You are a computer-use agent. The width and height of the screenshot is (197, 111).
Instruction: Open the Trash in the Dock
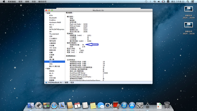point(167,106)
